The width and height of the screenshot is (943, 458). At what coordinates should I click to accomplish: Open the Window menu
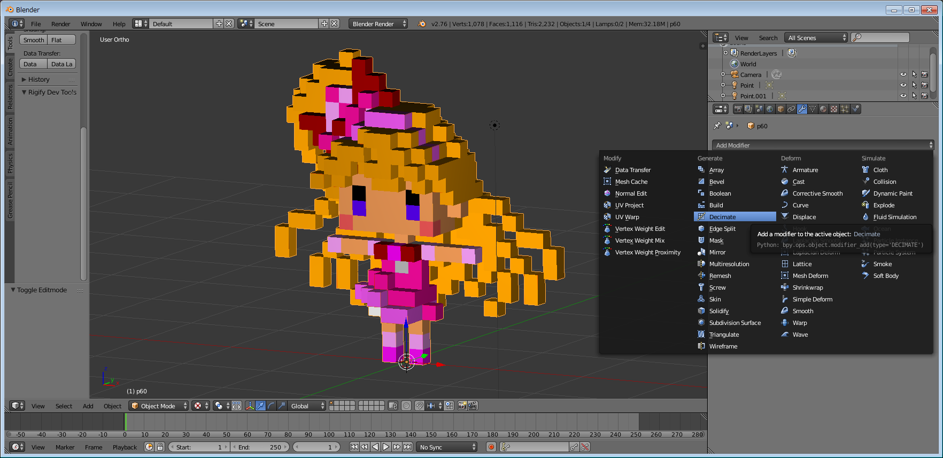(x=91, y=24)
